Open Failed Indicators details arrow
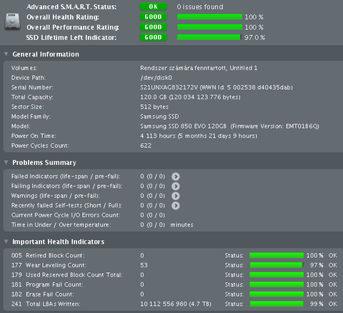343x313 pixels. pyautogui.click(x=176, y=177)
